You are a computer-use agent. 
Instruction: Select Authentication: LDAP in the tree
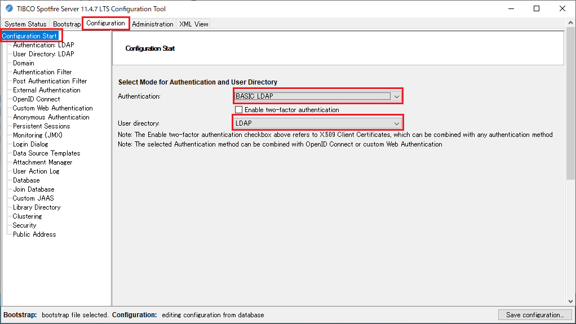[43, 45]
